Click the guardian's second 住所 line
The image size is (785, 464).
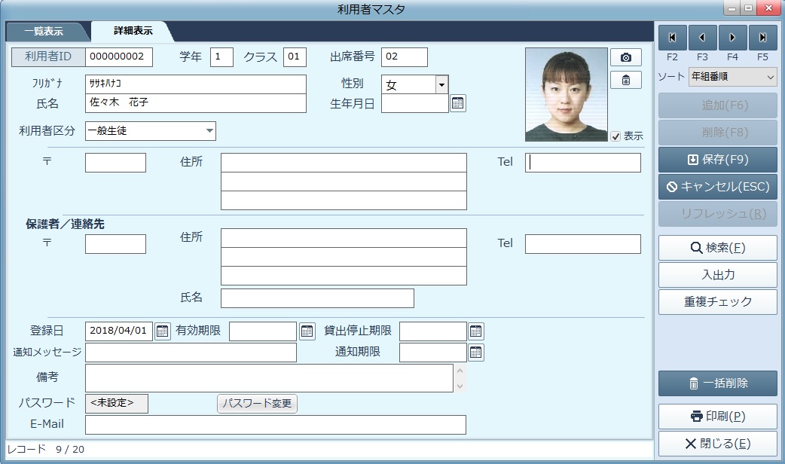pyautogui.click(x=344, y=257)
